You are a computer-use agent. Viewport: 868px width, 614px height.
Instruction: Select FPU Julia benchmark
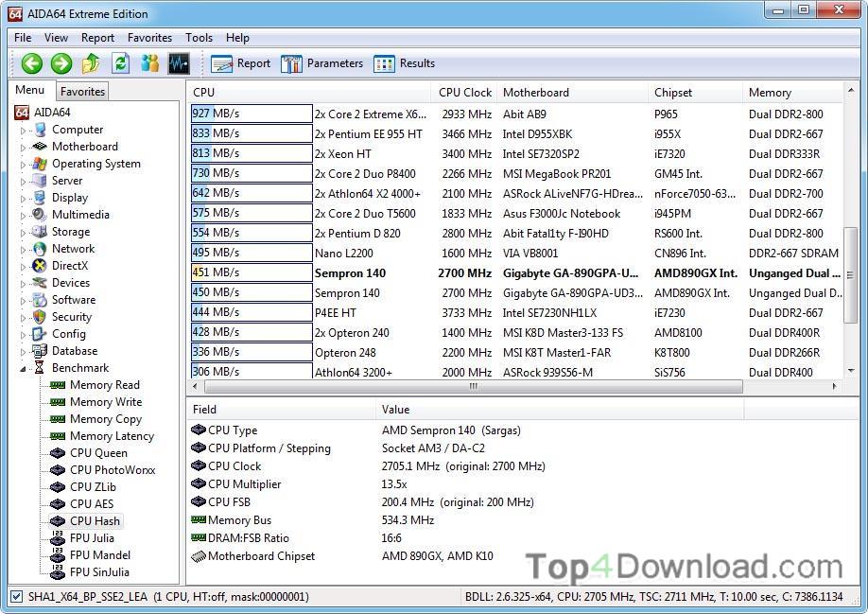coord(92,538)
